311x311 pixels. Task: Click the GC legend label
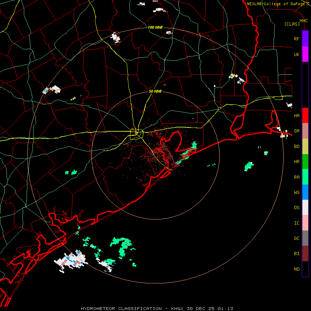point(296,238)
